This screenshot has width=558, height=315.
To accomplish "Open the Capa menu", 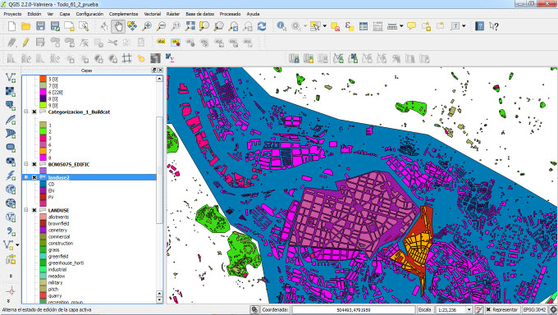I will pyautogui.click(x=64, y=14).
